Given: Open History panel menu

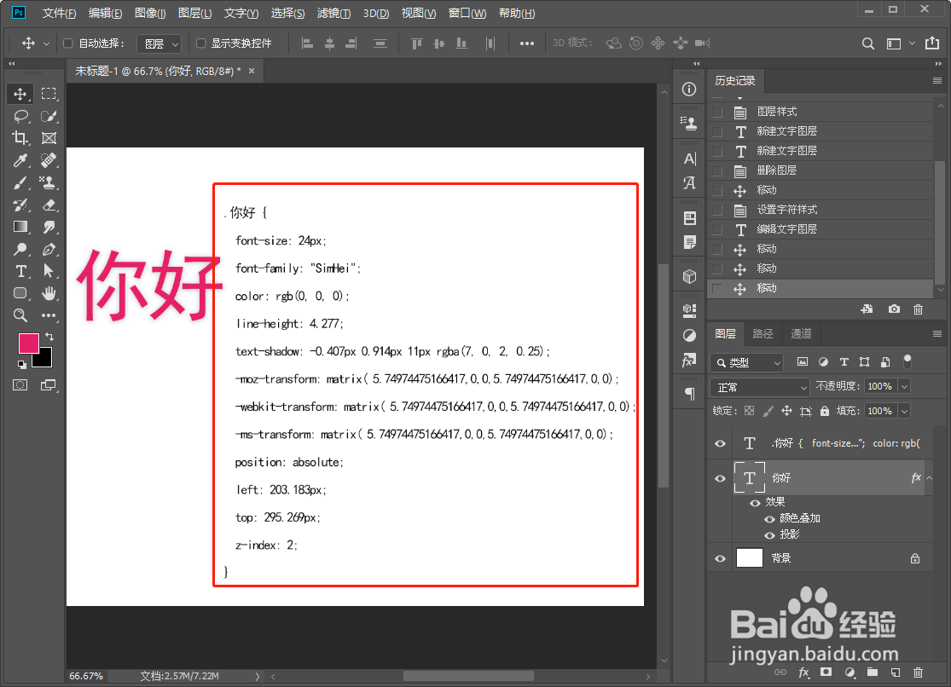Looking at the screenshot, I should (937, 81).
